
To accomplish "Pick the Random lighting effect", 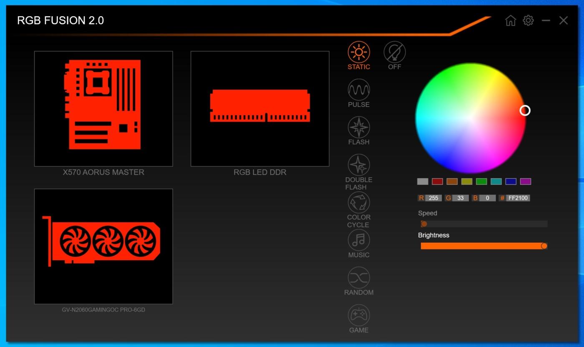I will click(x=359, y=277).
